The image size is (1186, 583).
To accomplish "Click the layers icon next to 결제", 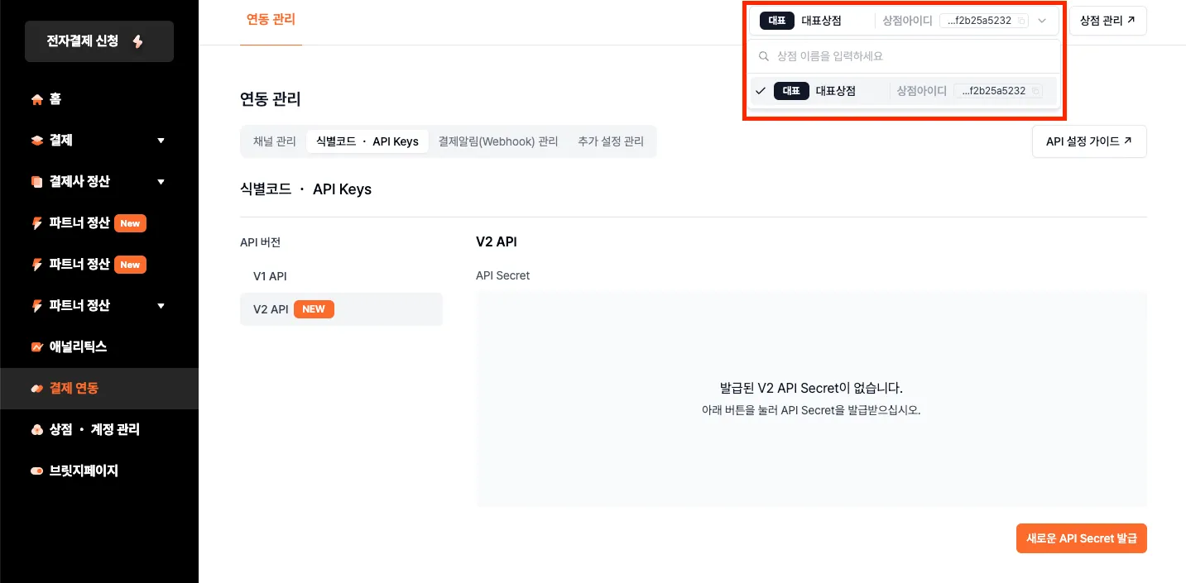I will point(36,141).
